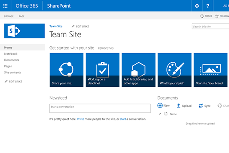
Task: Toggle the select-all checkmark in Documents
Action: (160, 114)
